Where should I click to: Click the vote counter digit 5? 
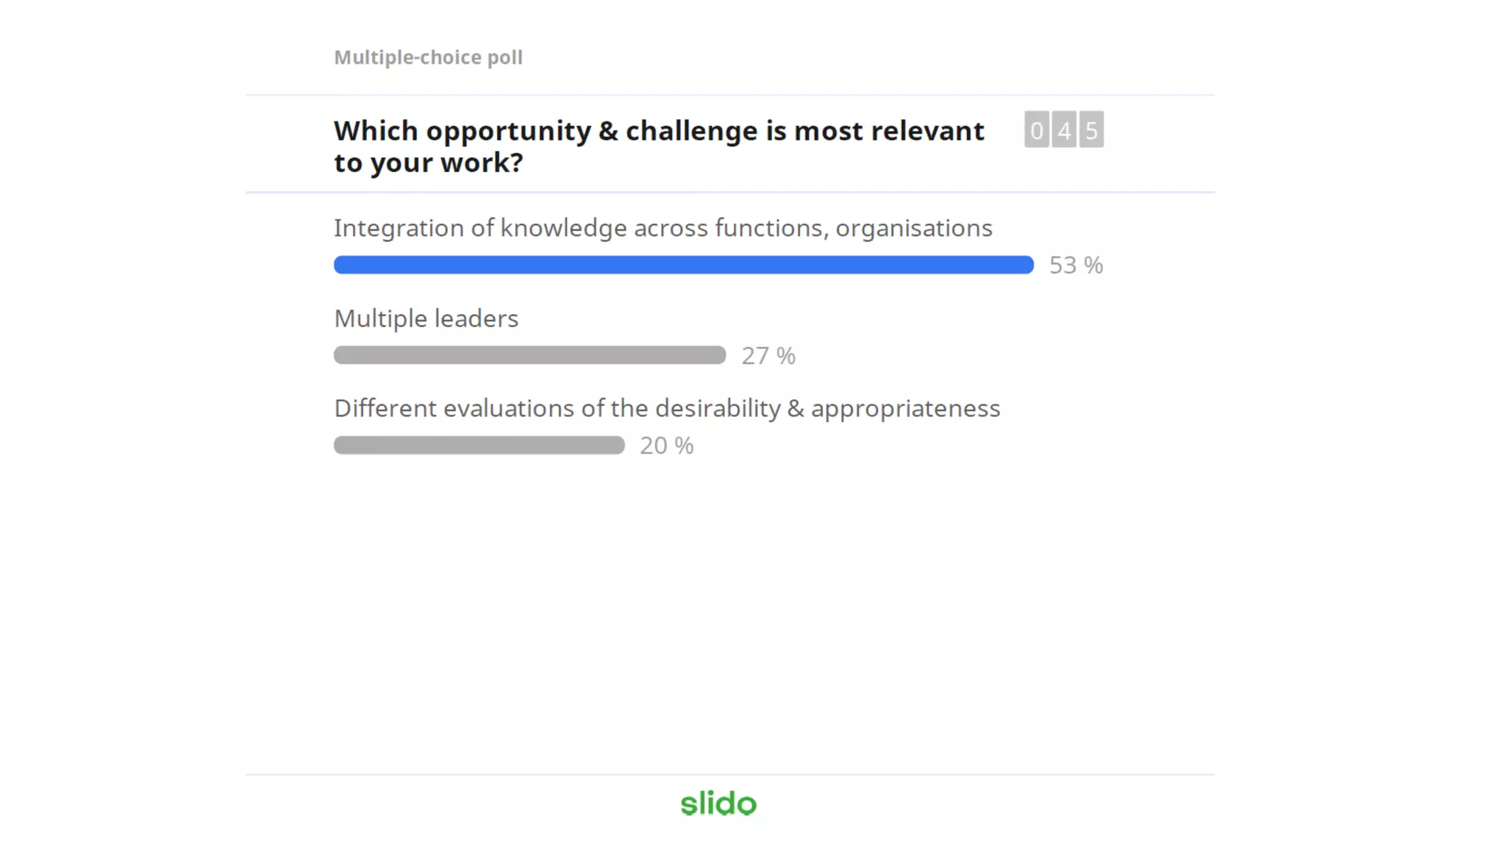click(1091, 130)
